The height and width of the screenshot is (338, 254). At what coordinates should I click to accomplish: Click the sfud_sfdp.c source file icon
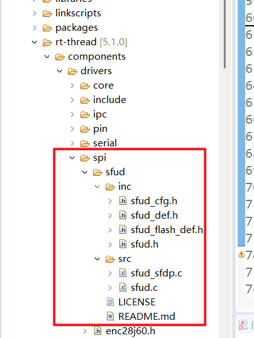pos(123,273)
